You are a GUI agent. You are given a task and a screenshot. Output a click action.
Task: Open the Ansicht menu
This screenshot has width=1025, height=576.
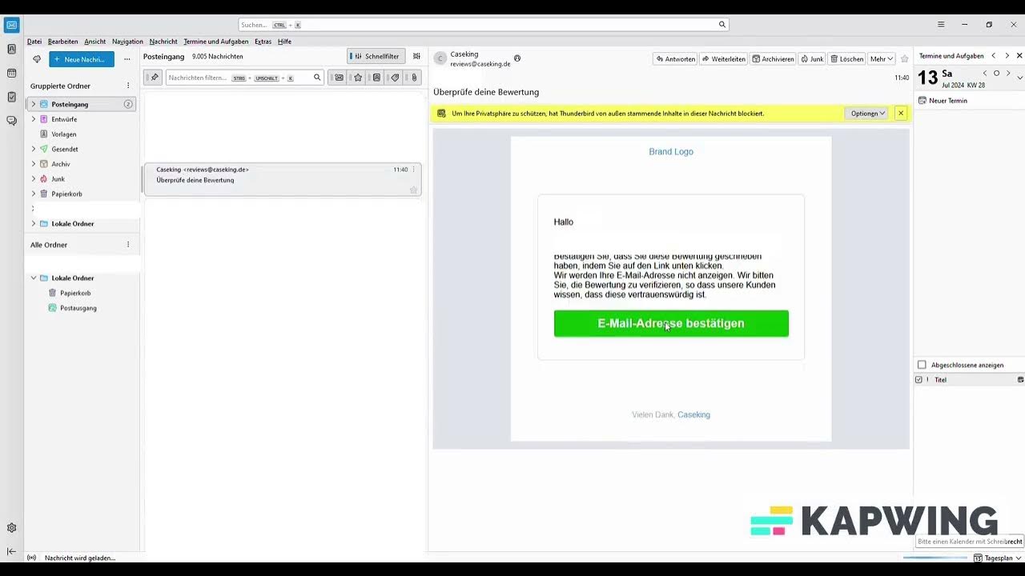(95, 42)
